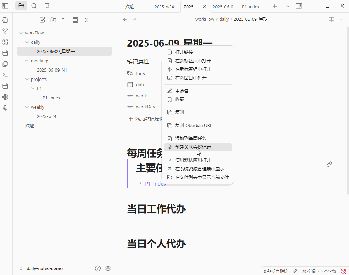The height and width of the screenshot is (275, 349).
Task: Follow the P1-index link in the note
Action: 155,183
